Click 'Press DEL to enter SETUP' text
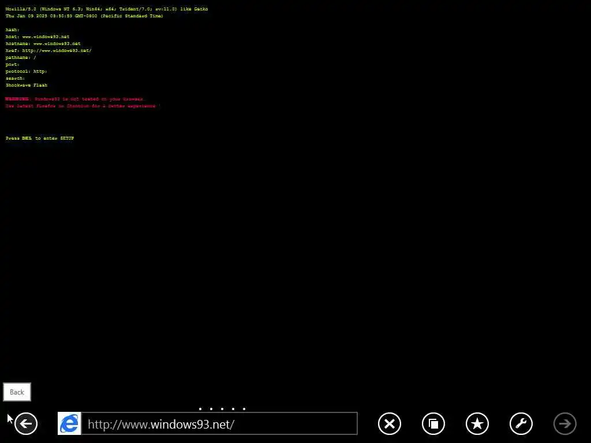 click(40, 138)
